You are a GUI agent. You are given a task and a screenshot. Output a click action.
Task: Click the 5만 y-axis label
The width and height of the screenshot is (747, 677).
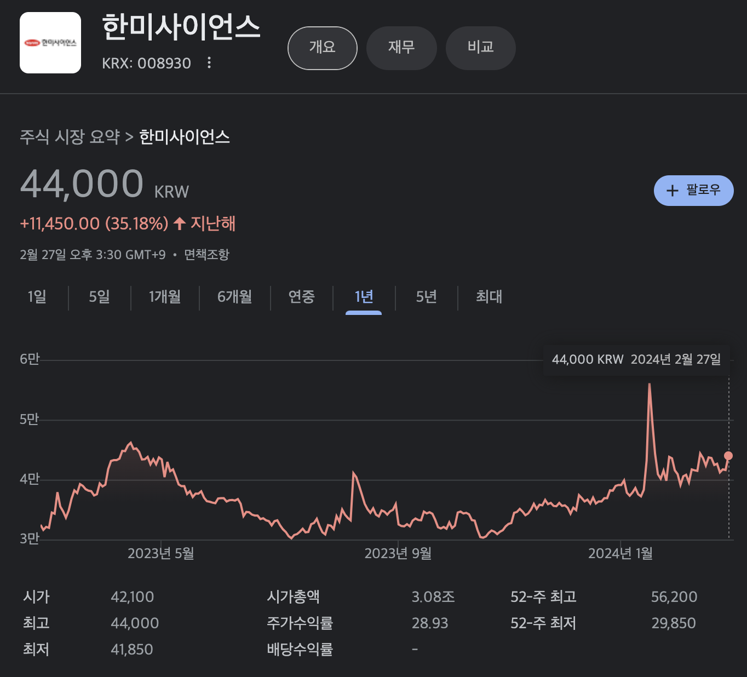pyautogui.click(x=30, y=420)
